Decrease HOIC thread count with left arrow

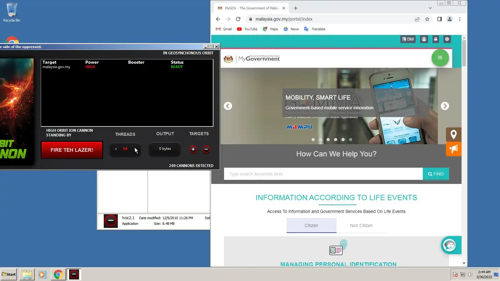pyautogui.click(x=116, y=149)
